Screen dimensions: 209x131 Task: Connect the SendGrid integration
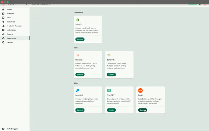click(x=80, y=110)
